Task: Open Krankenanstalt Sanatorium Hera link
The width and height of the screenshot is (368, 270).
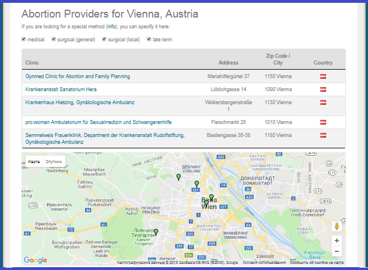Action: [61, 89]
